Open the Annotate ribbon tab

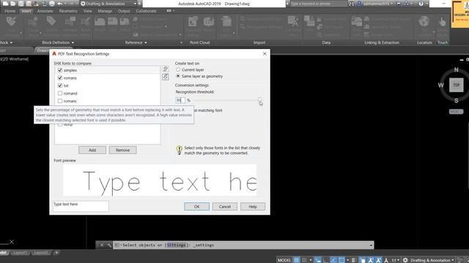45,11
